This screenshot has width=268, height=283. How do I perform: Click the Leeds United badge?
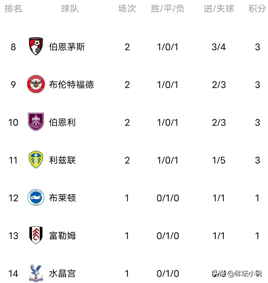(36, 160)
